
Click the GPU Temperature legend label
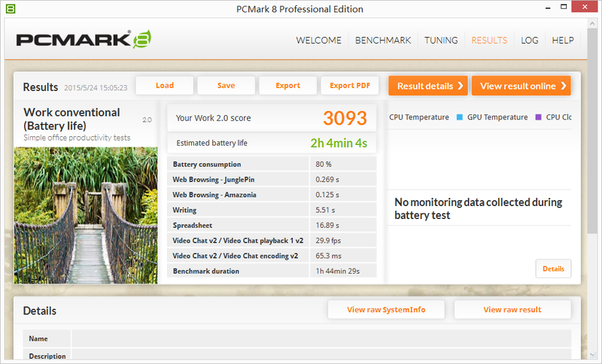(x=497, y=117)
